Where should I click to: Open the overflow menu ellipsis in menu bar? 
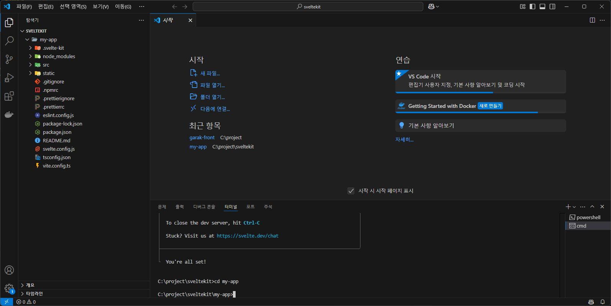(142, 7)
